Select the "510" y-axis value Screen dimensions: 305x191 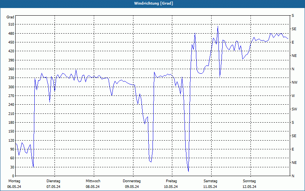point(11,24)
